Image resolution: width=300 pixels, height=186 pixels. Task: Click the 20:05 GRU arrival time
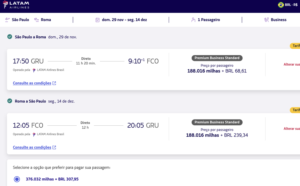(143, 126)
